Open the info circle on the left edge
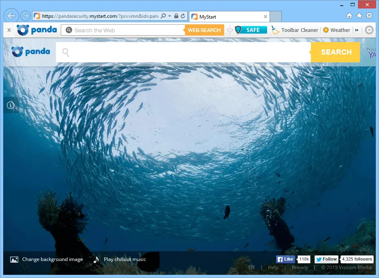The width and height of the screenshot is (379, 278). pyautogui.click(x=10, y=105)
